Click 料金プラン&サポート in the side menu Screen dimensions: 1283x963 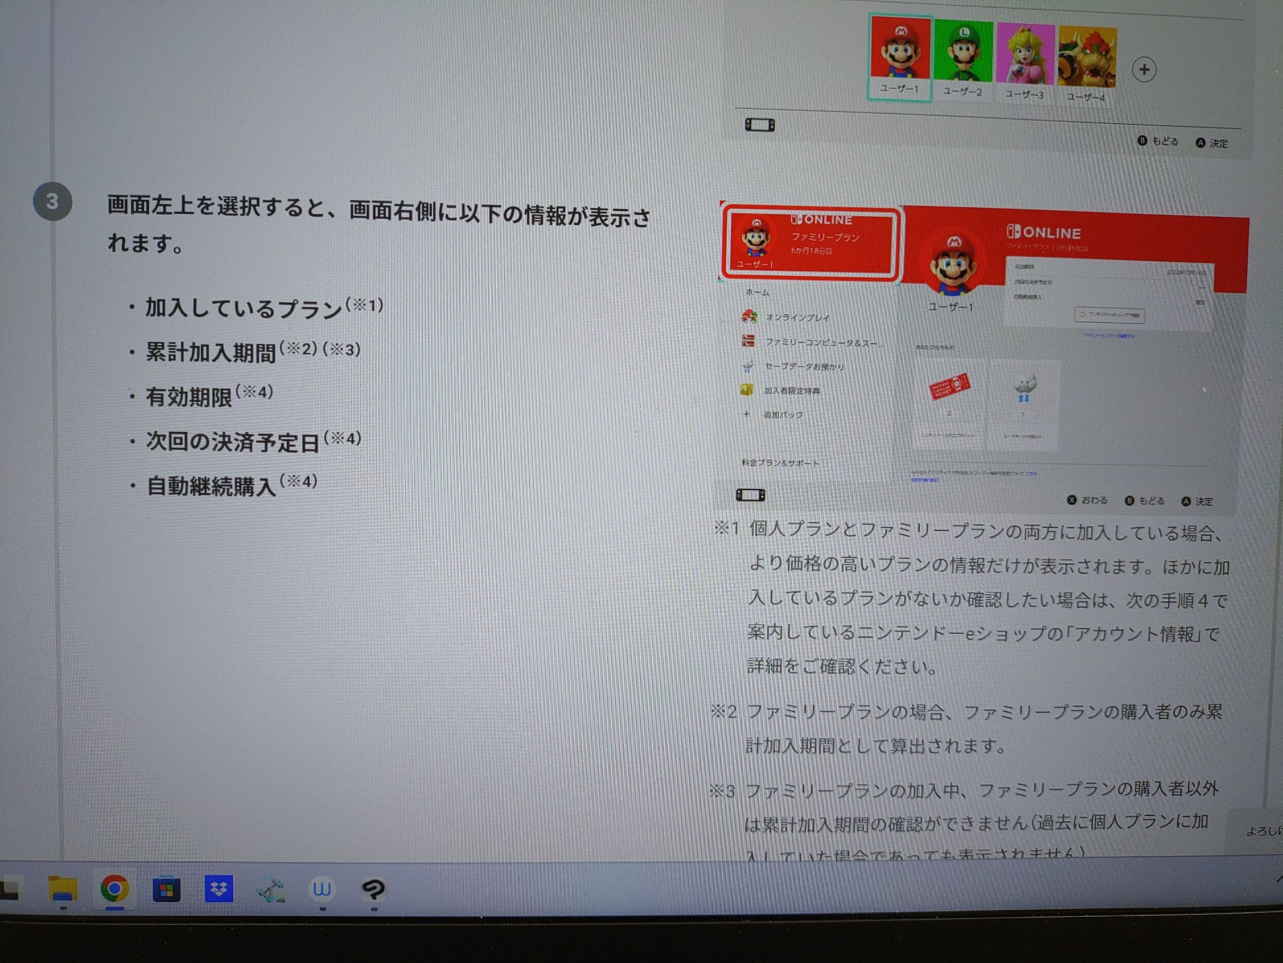(780, 462)
